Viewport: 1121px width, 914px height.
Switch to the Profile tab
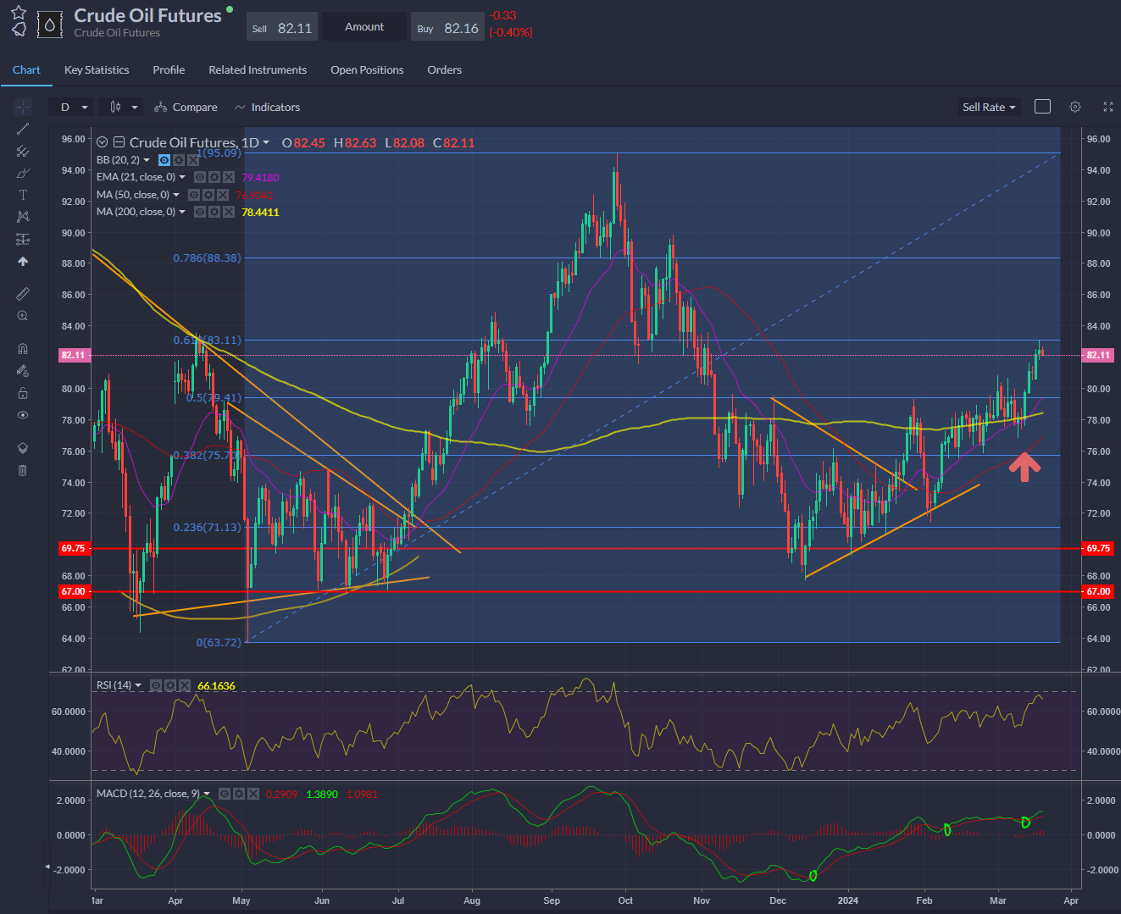169,69
